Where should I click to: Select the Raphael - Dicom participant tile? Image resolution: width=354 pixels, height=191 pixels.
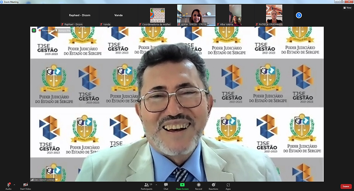click(x=80, y=15)
